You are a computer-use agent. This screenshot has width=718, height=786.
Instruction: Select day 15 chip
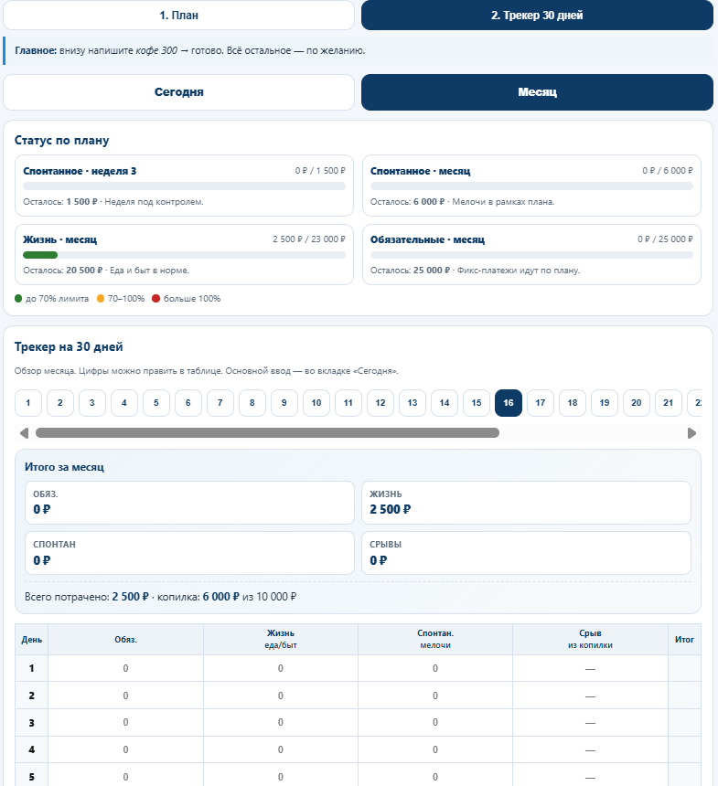[477, 403]
